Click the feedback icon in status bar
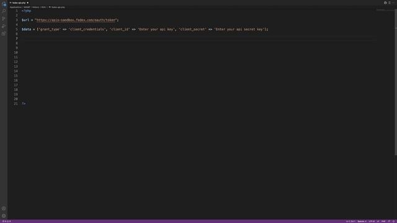Image resolution: width=397 pixels, height=223 pixels. coord(389,221)
